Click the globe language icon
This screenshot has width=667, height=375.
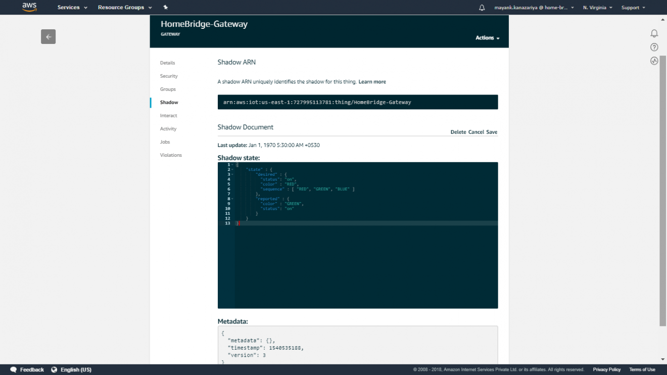pyautogui.click(x=54, y=369)
